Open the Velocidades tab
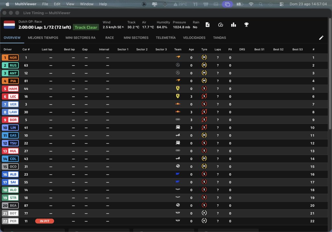 point(194,38)
